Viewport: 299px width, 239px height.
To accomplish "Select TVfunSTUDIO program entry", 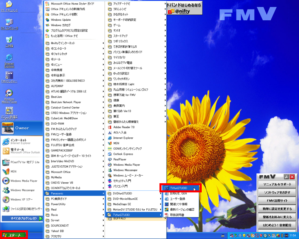I will 181,188.
